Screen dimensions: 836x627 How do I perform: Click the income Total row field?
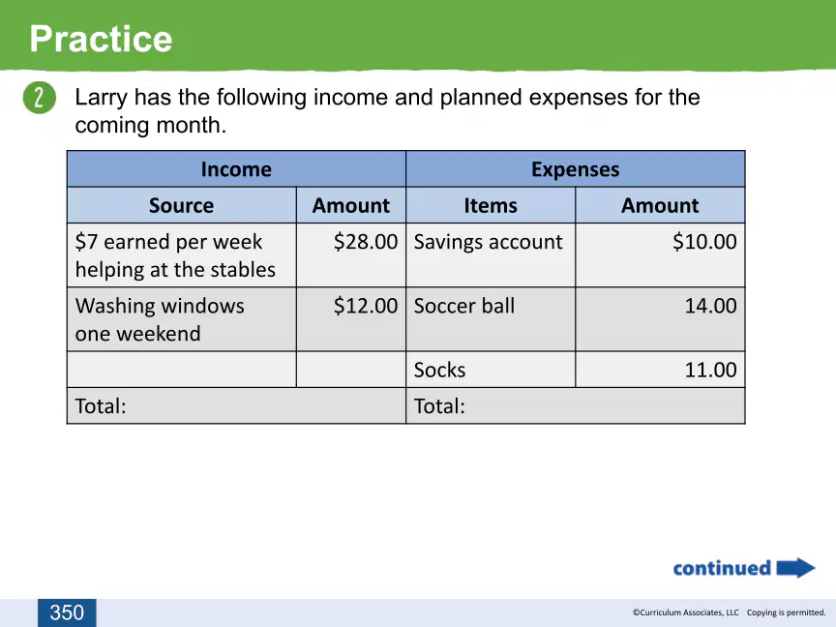click(236, 405)
